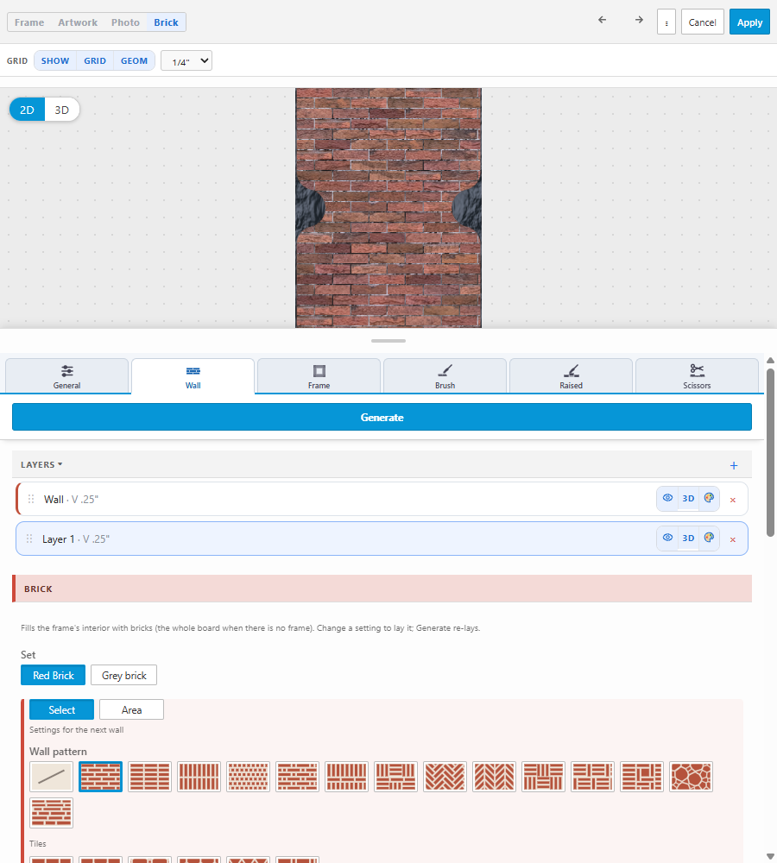Select the Layer 1 row
Screen dimensions: 777x863
click(382, 539)
